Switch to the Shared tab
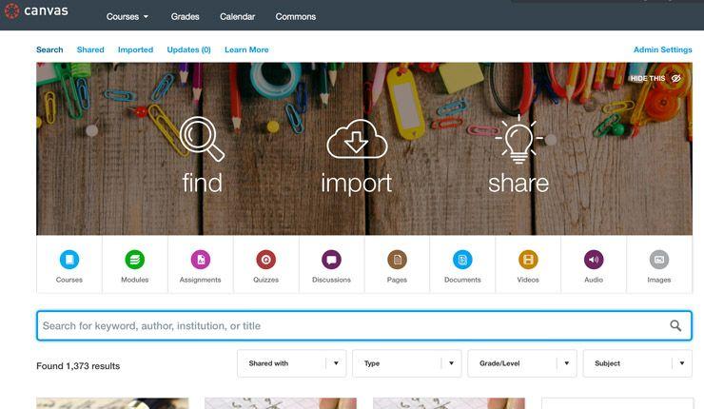The image size is (704, 409). 90,49
